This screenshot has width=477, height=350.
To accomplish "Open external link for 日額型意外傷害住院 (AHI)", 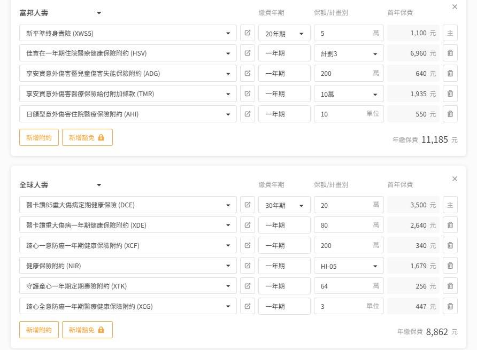I will point(247,114).
